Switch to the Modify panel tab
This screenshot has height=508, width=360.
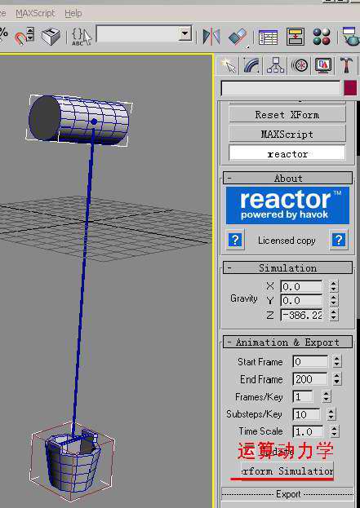click(x=251, y=65)
